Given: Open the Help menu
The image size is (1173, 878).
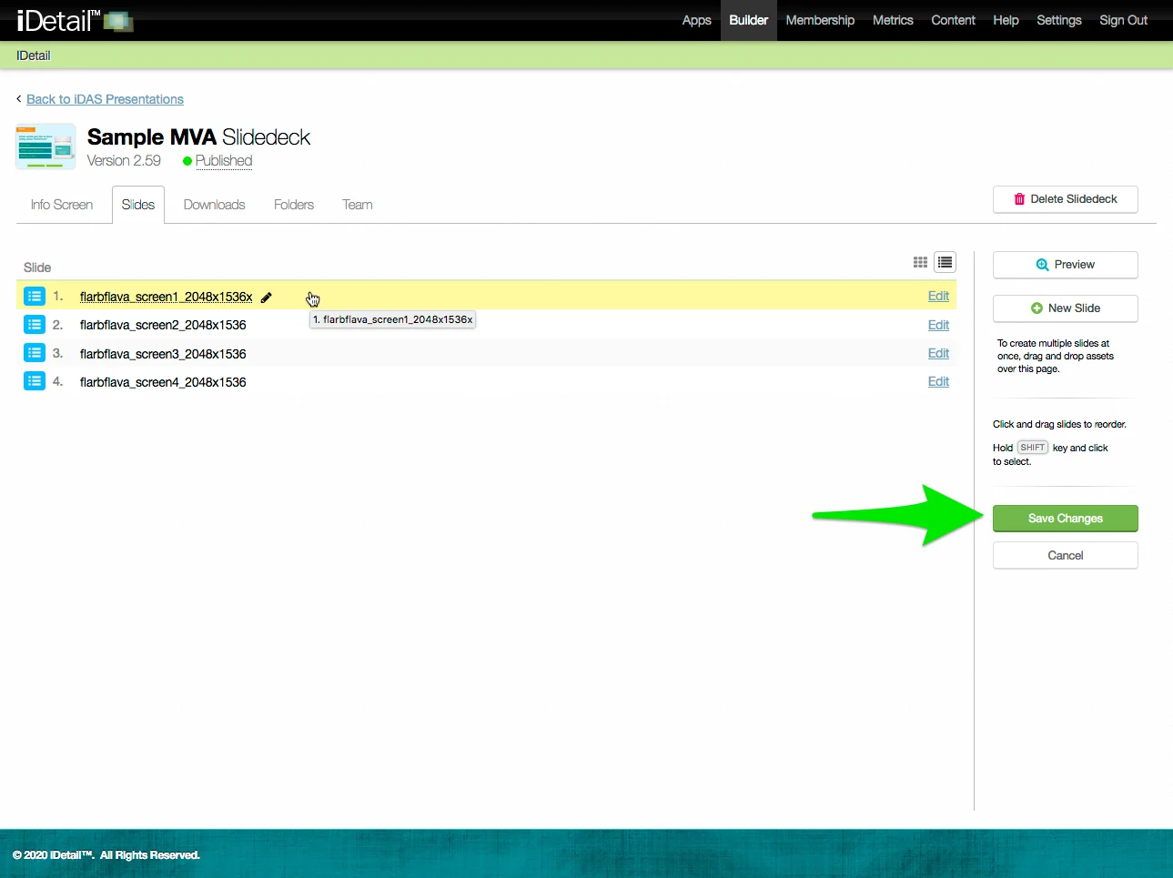Looking at the screenshot, I should point(1006,20).
